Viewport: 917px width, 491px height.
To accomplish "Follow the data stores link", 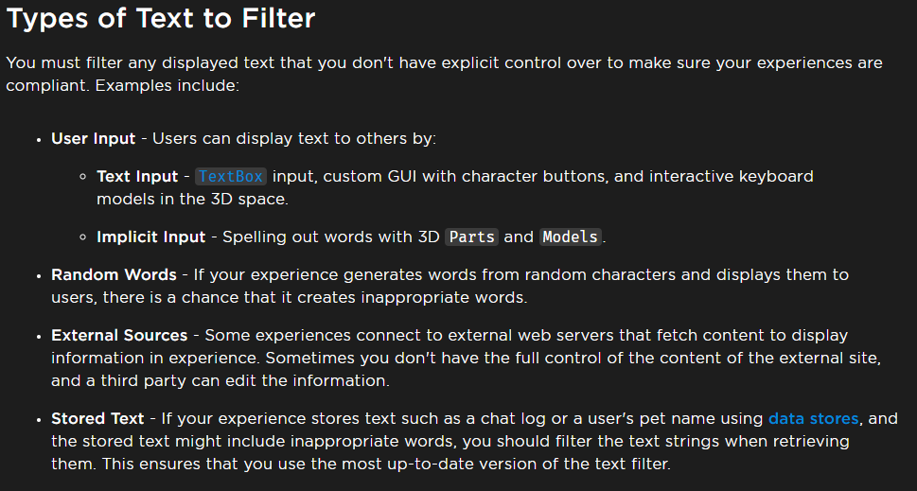I will pyautogui.click(x=813, y=418).
